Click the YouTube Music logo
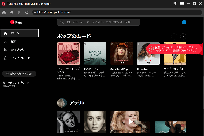Viewport: 204px width, 136px height. (16, 22)
